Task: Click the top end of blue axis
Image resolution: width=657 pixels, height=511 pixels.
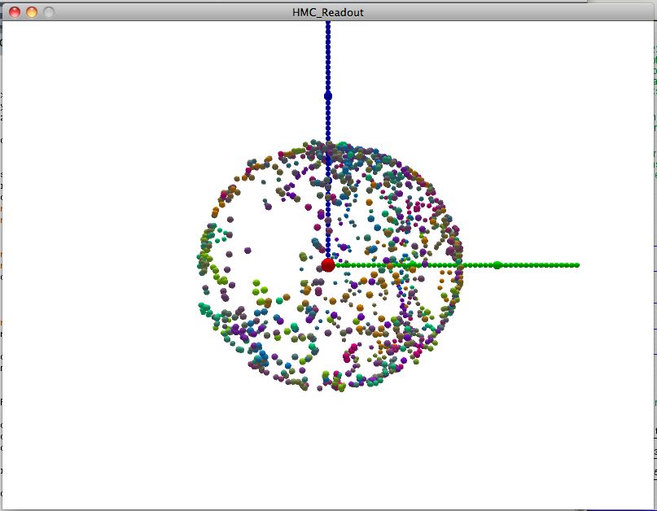Action: 328,24
